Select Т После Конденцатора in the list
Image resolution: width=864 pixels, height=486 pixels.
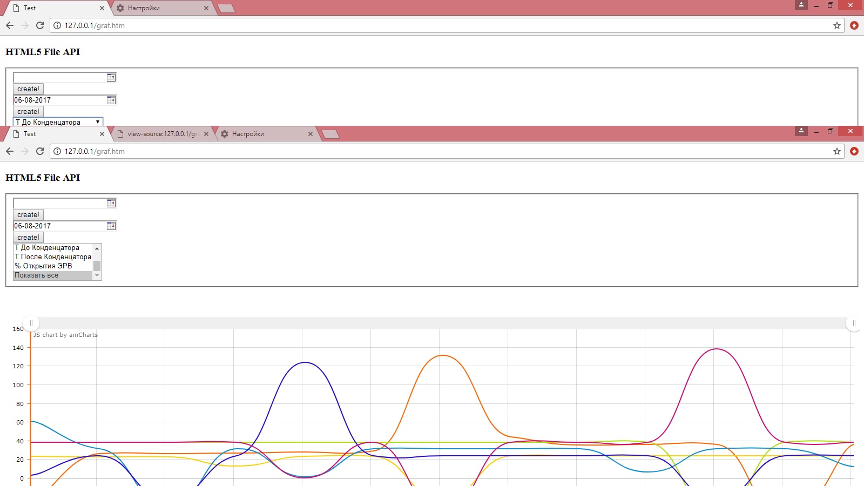(53, 257)
